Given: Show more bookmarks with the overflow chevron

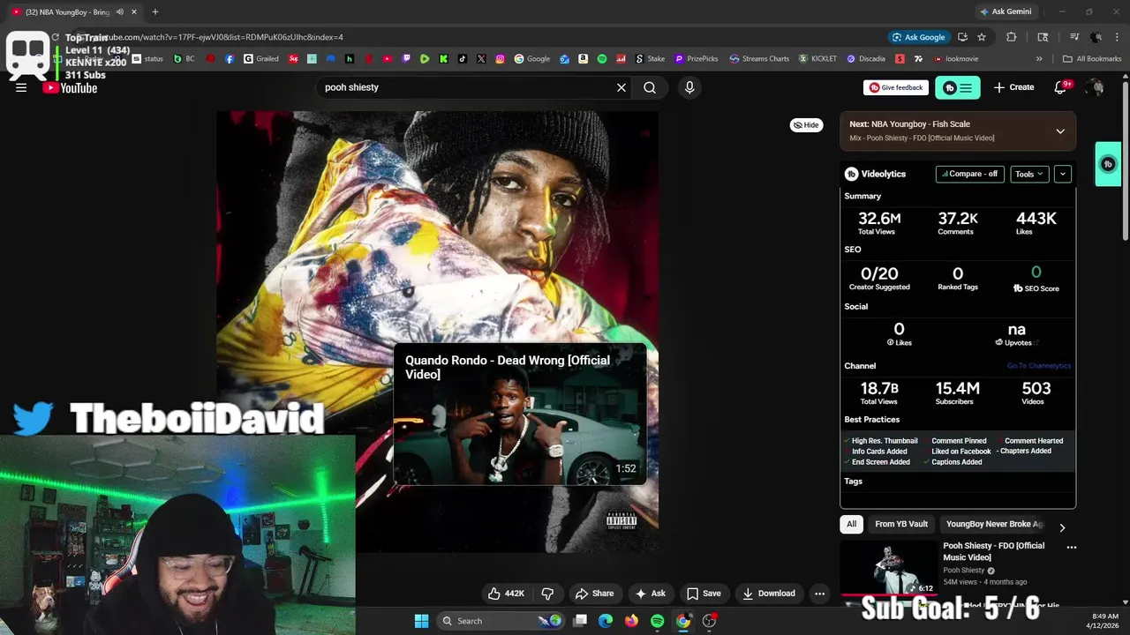Looking at the screenshot, I should coord(1039,59).
